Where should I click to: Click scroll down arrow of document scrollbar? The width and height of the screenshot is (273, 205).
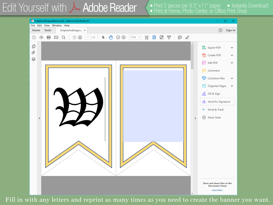[x=192, y=193]
